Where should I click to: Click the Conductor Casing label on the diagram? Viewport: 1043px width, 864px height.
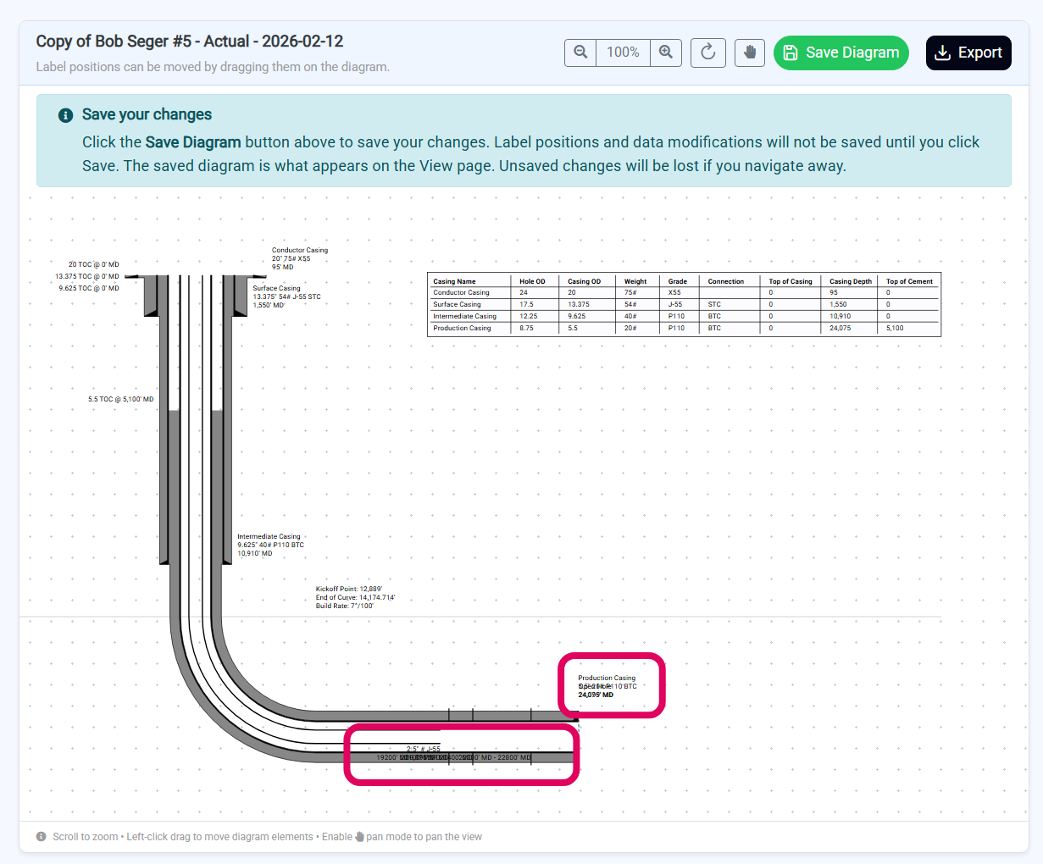(x=300, y=258)
